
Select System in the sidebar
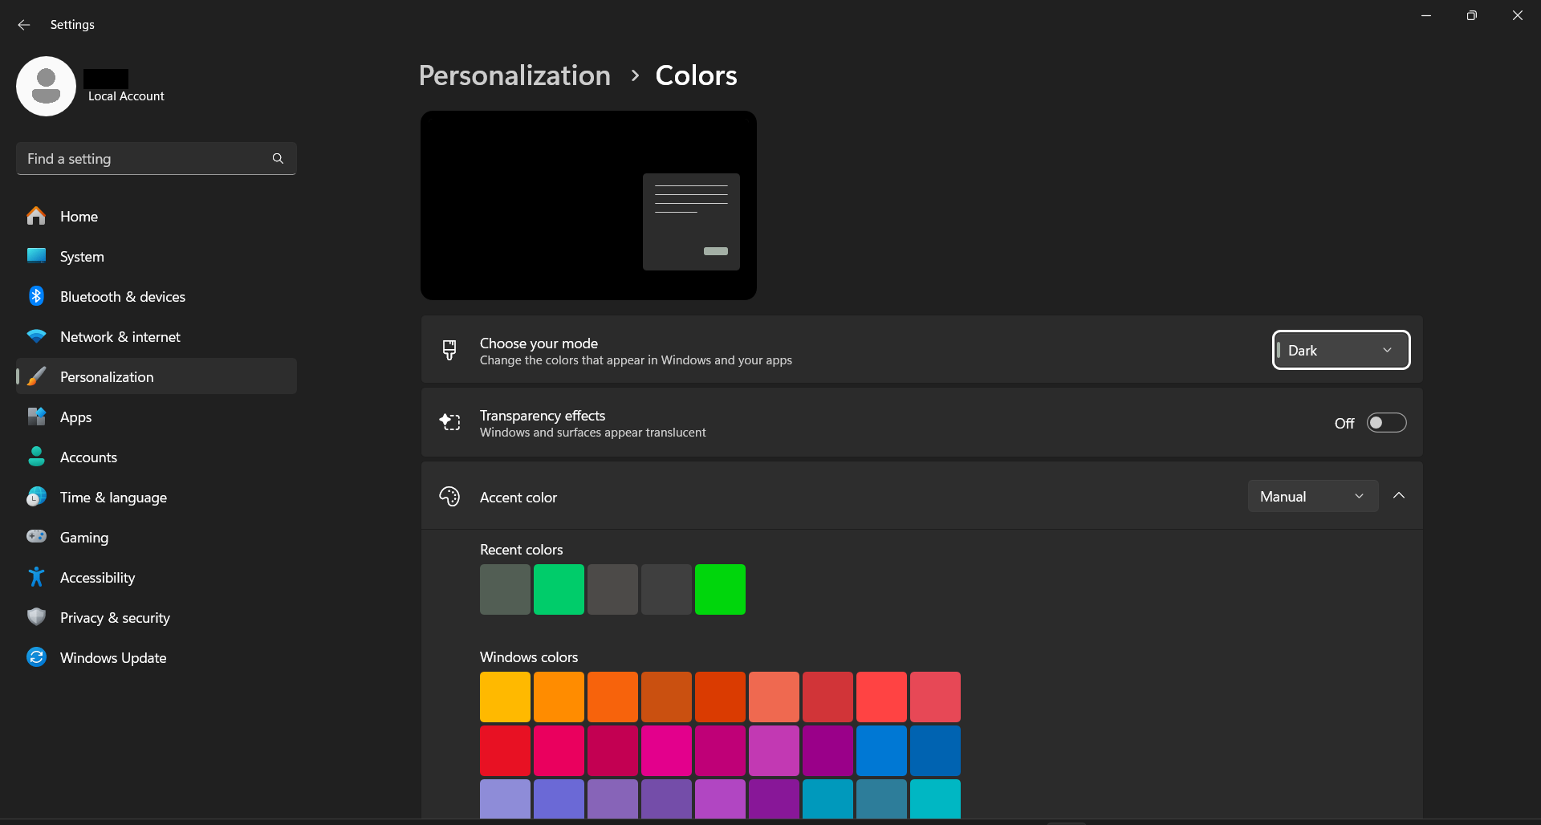(x=82, y=256)
